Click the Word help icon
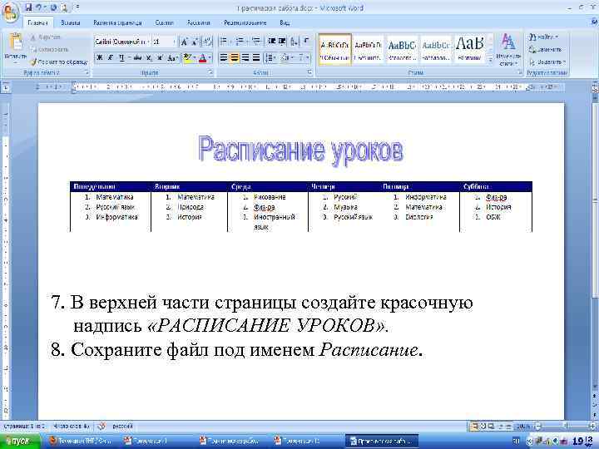The height and width of the screenshot is (449, 599). pyautogui.click(x=594, y=22)
